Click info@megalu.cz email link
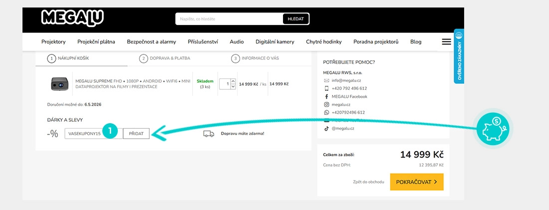This screenshot has height=210, width=549. click(x=346, y=80)
